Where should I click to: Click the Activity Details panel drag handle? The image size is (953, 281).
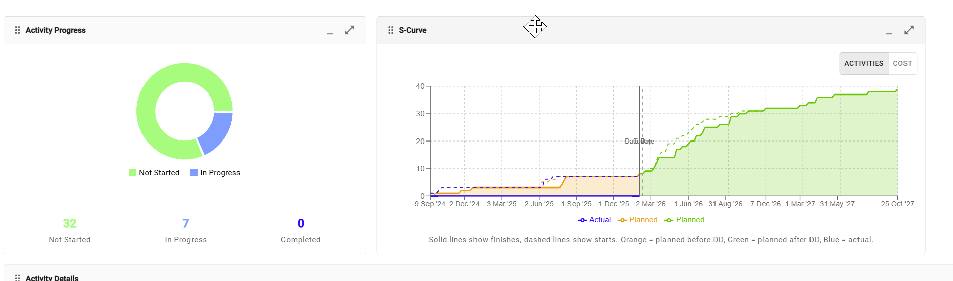[x=17, y=277]
